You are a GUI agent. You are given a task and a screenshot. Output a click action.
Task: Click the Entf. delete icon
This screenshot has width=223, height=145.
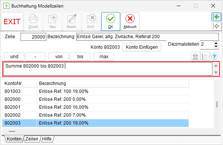click(x=91, y=22)
